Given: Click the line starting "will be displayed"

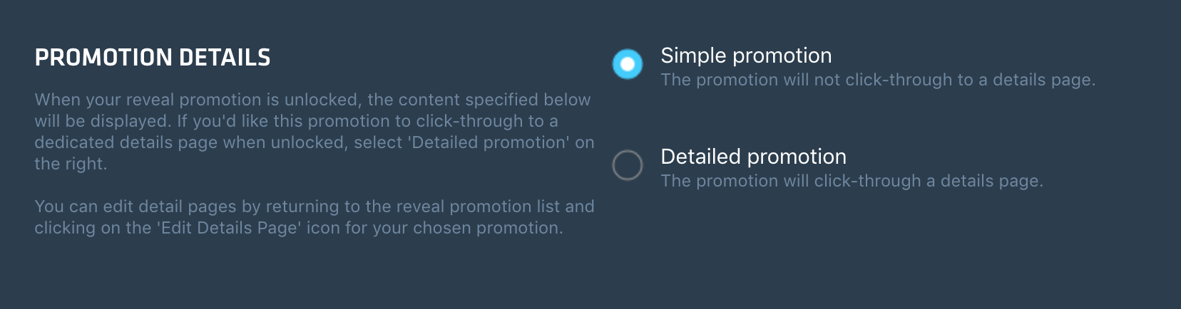Looking at the screenshot, I should click(296, 121).
